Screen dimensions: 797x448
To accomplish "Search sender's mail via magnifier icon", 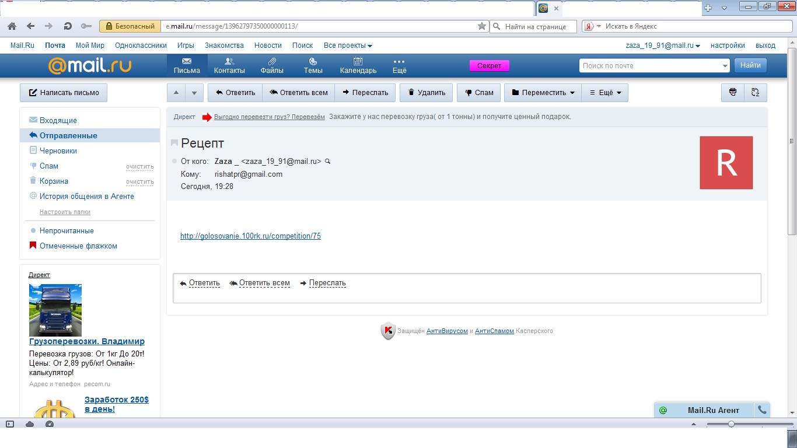I will click(328, 162).
